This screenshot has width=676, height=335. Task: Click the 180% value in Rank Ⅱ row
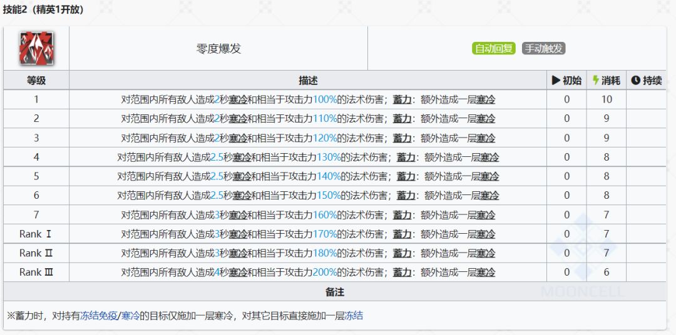point(325,253)
